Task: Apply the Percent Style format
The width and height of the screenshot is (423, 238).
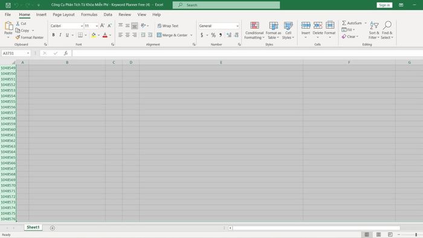Action: point(213,35)
